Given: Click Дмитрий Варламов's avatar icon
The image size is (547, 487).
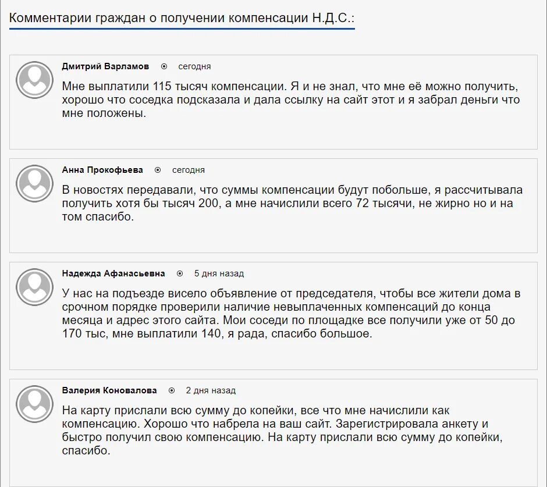Looking at the screenshot, I should pyautogui.click(x=34, y=80).
